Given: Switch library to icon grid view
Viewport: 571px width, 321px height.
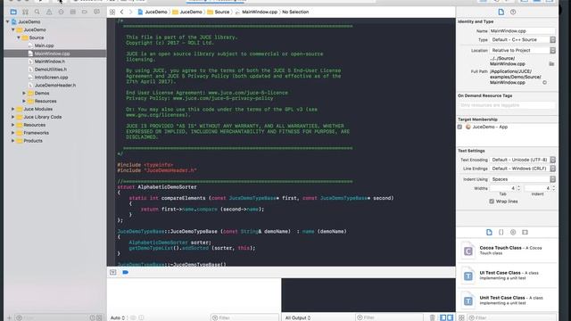Looking at the screenshot, I should point(461,317).
